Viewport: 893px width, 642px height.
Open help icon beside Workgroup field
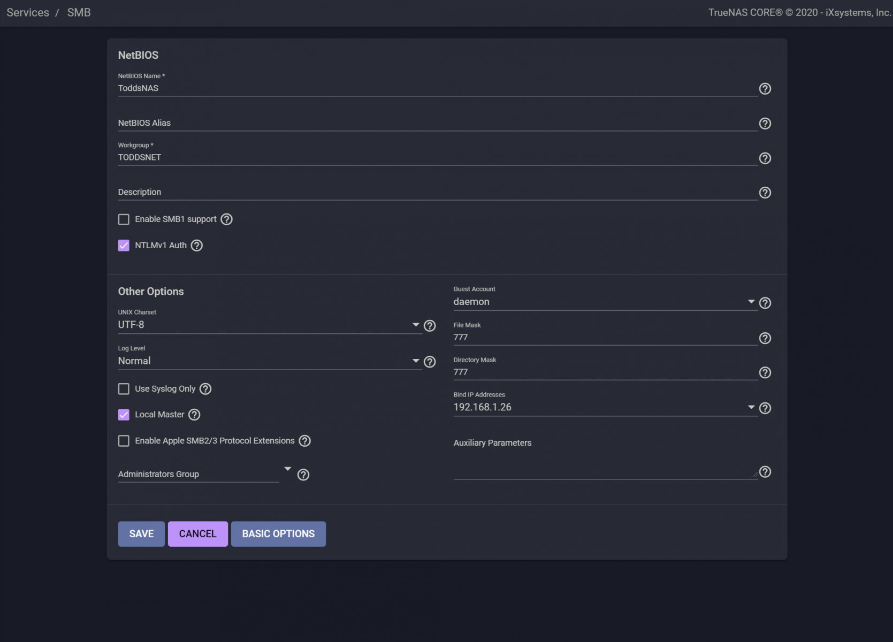pyautogui.click(x=765, y=158)
